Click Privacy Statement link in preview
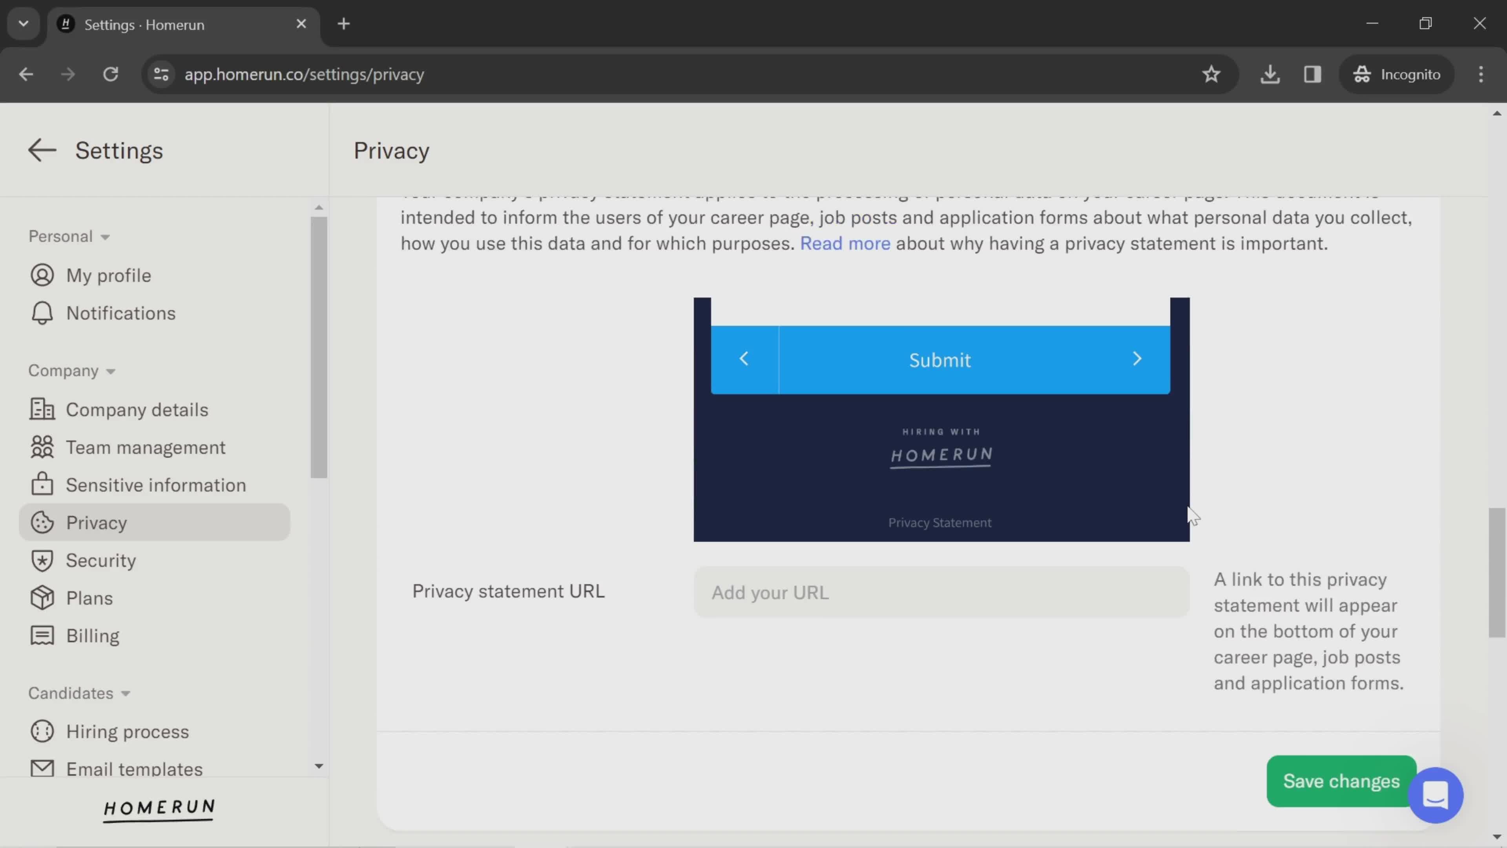The height and width of the screenshot is (848, 1507). coord(940,523)
